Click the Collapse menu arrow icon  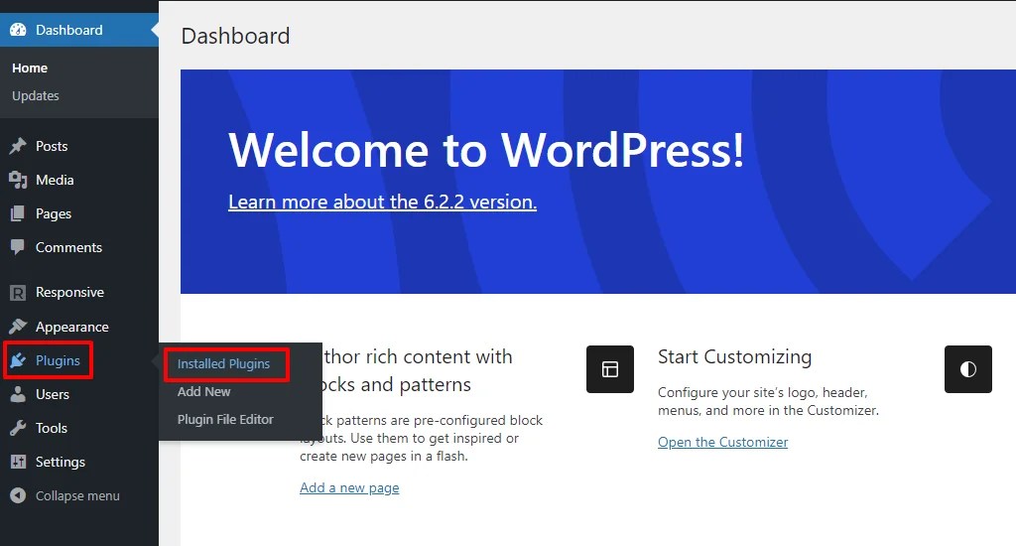coord(18,495)
